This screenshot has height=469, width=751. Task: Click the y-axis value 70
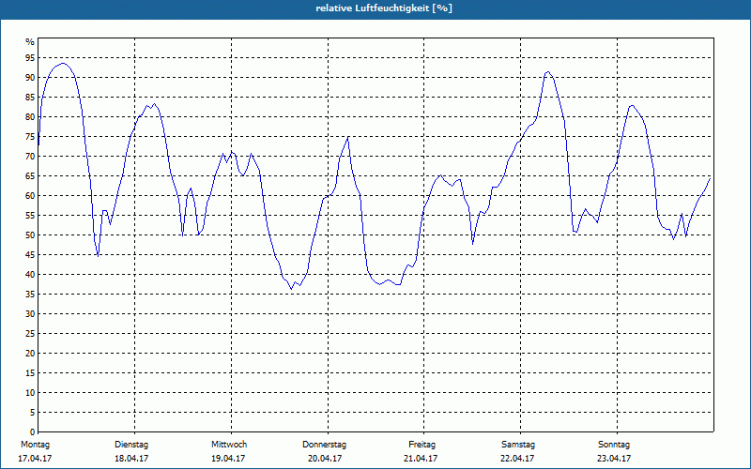coord(30,157)
